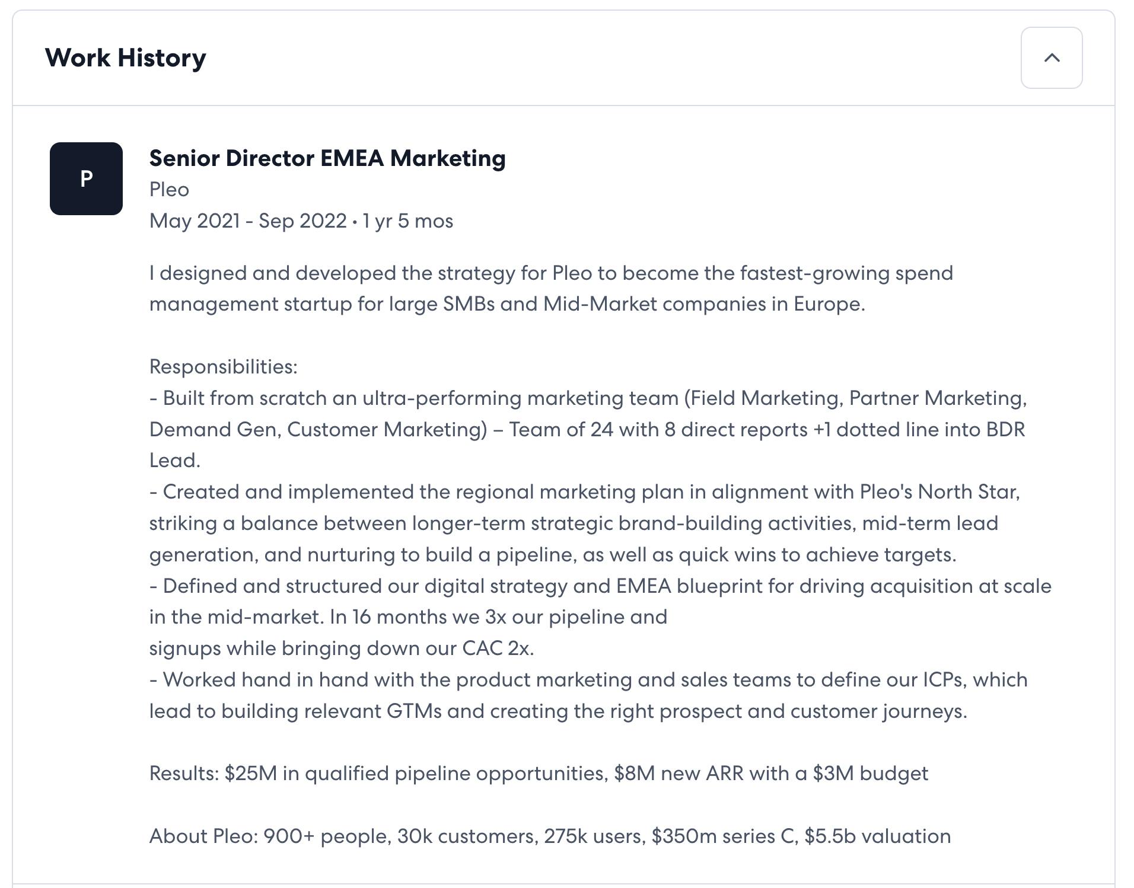Open the Senior Director EMEA Marketing title

pos(327,158)
